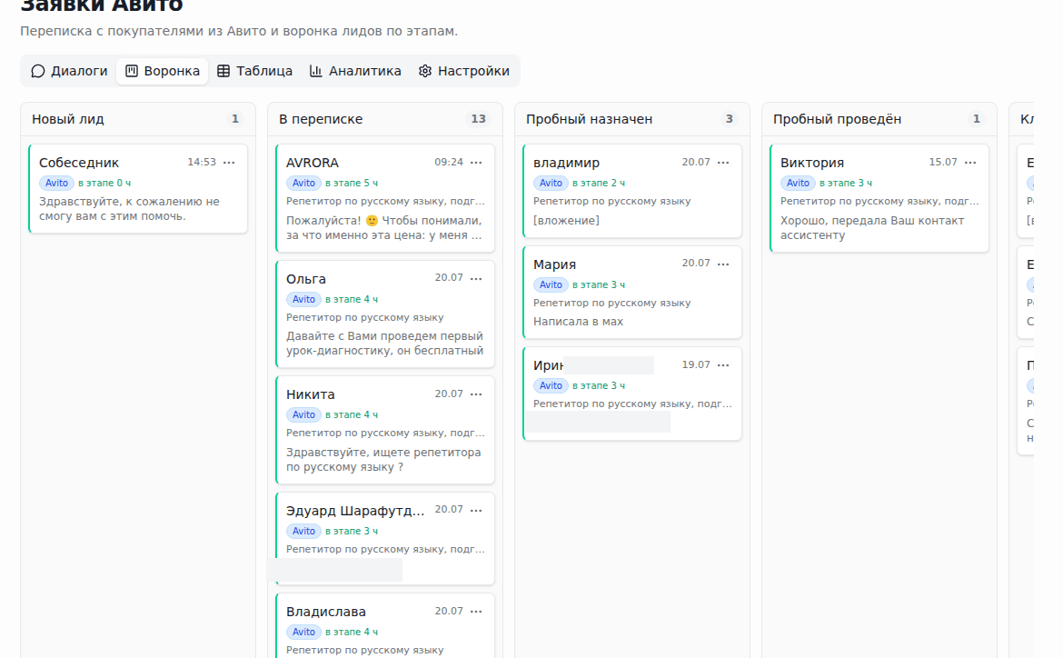Open the three-dot menu on владимир card
The width and height of the screenshot is (1063, 658).
(723, 162)
